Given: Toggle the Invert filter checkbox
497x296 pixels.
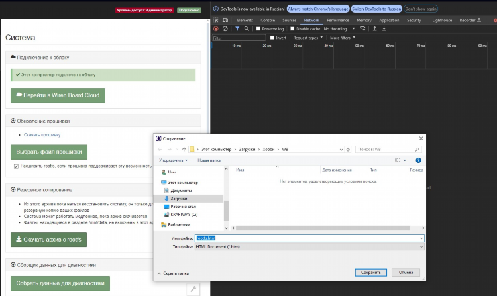Looking at the screenshot, I should pos(272,38).
